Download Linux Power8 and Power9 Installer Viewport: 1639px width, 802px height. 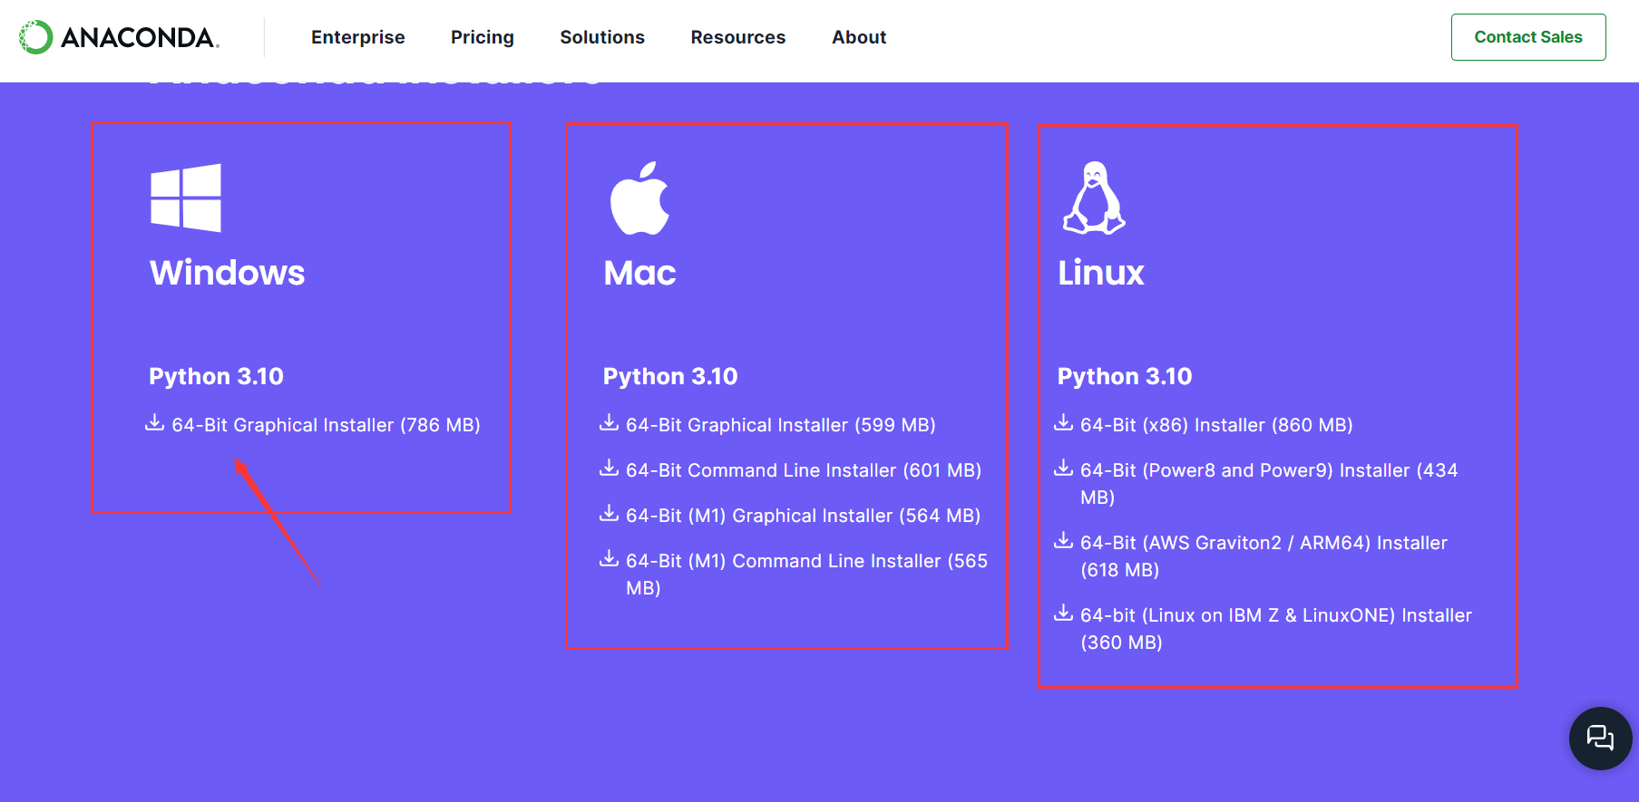pyautogui.click(x=1269, y=483)
